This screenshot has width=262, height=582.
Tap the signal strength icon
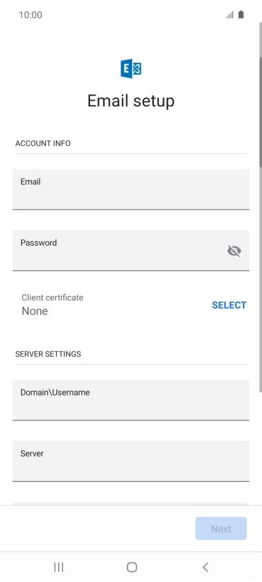(x=230, y=15)
